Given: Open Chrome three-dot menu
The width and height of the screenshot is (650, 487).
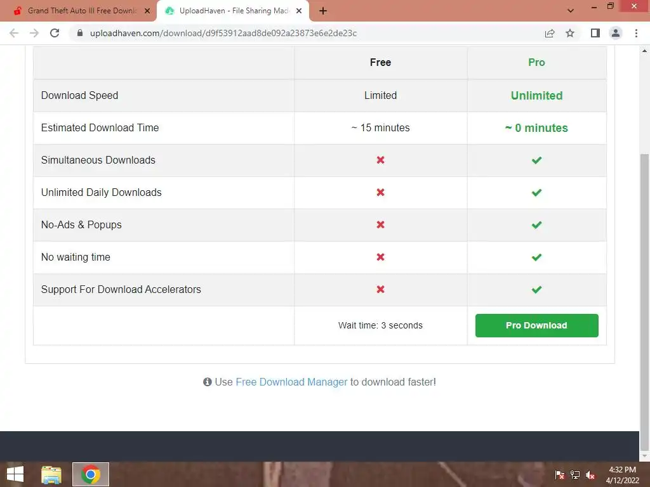Looking at the screenshot, I should [x=636, y=33].
